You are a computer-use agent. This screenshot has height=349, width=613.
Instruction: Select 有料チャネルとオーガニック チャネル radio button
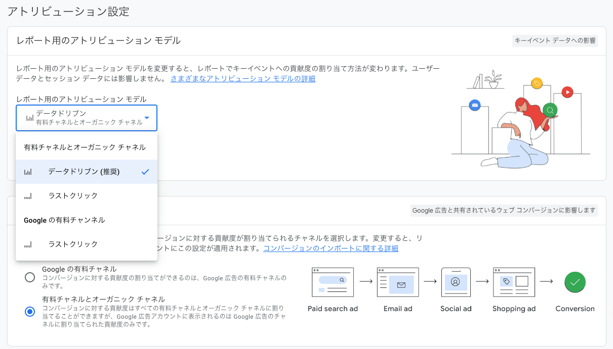coord(30,312)
